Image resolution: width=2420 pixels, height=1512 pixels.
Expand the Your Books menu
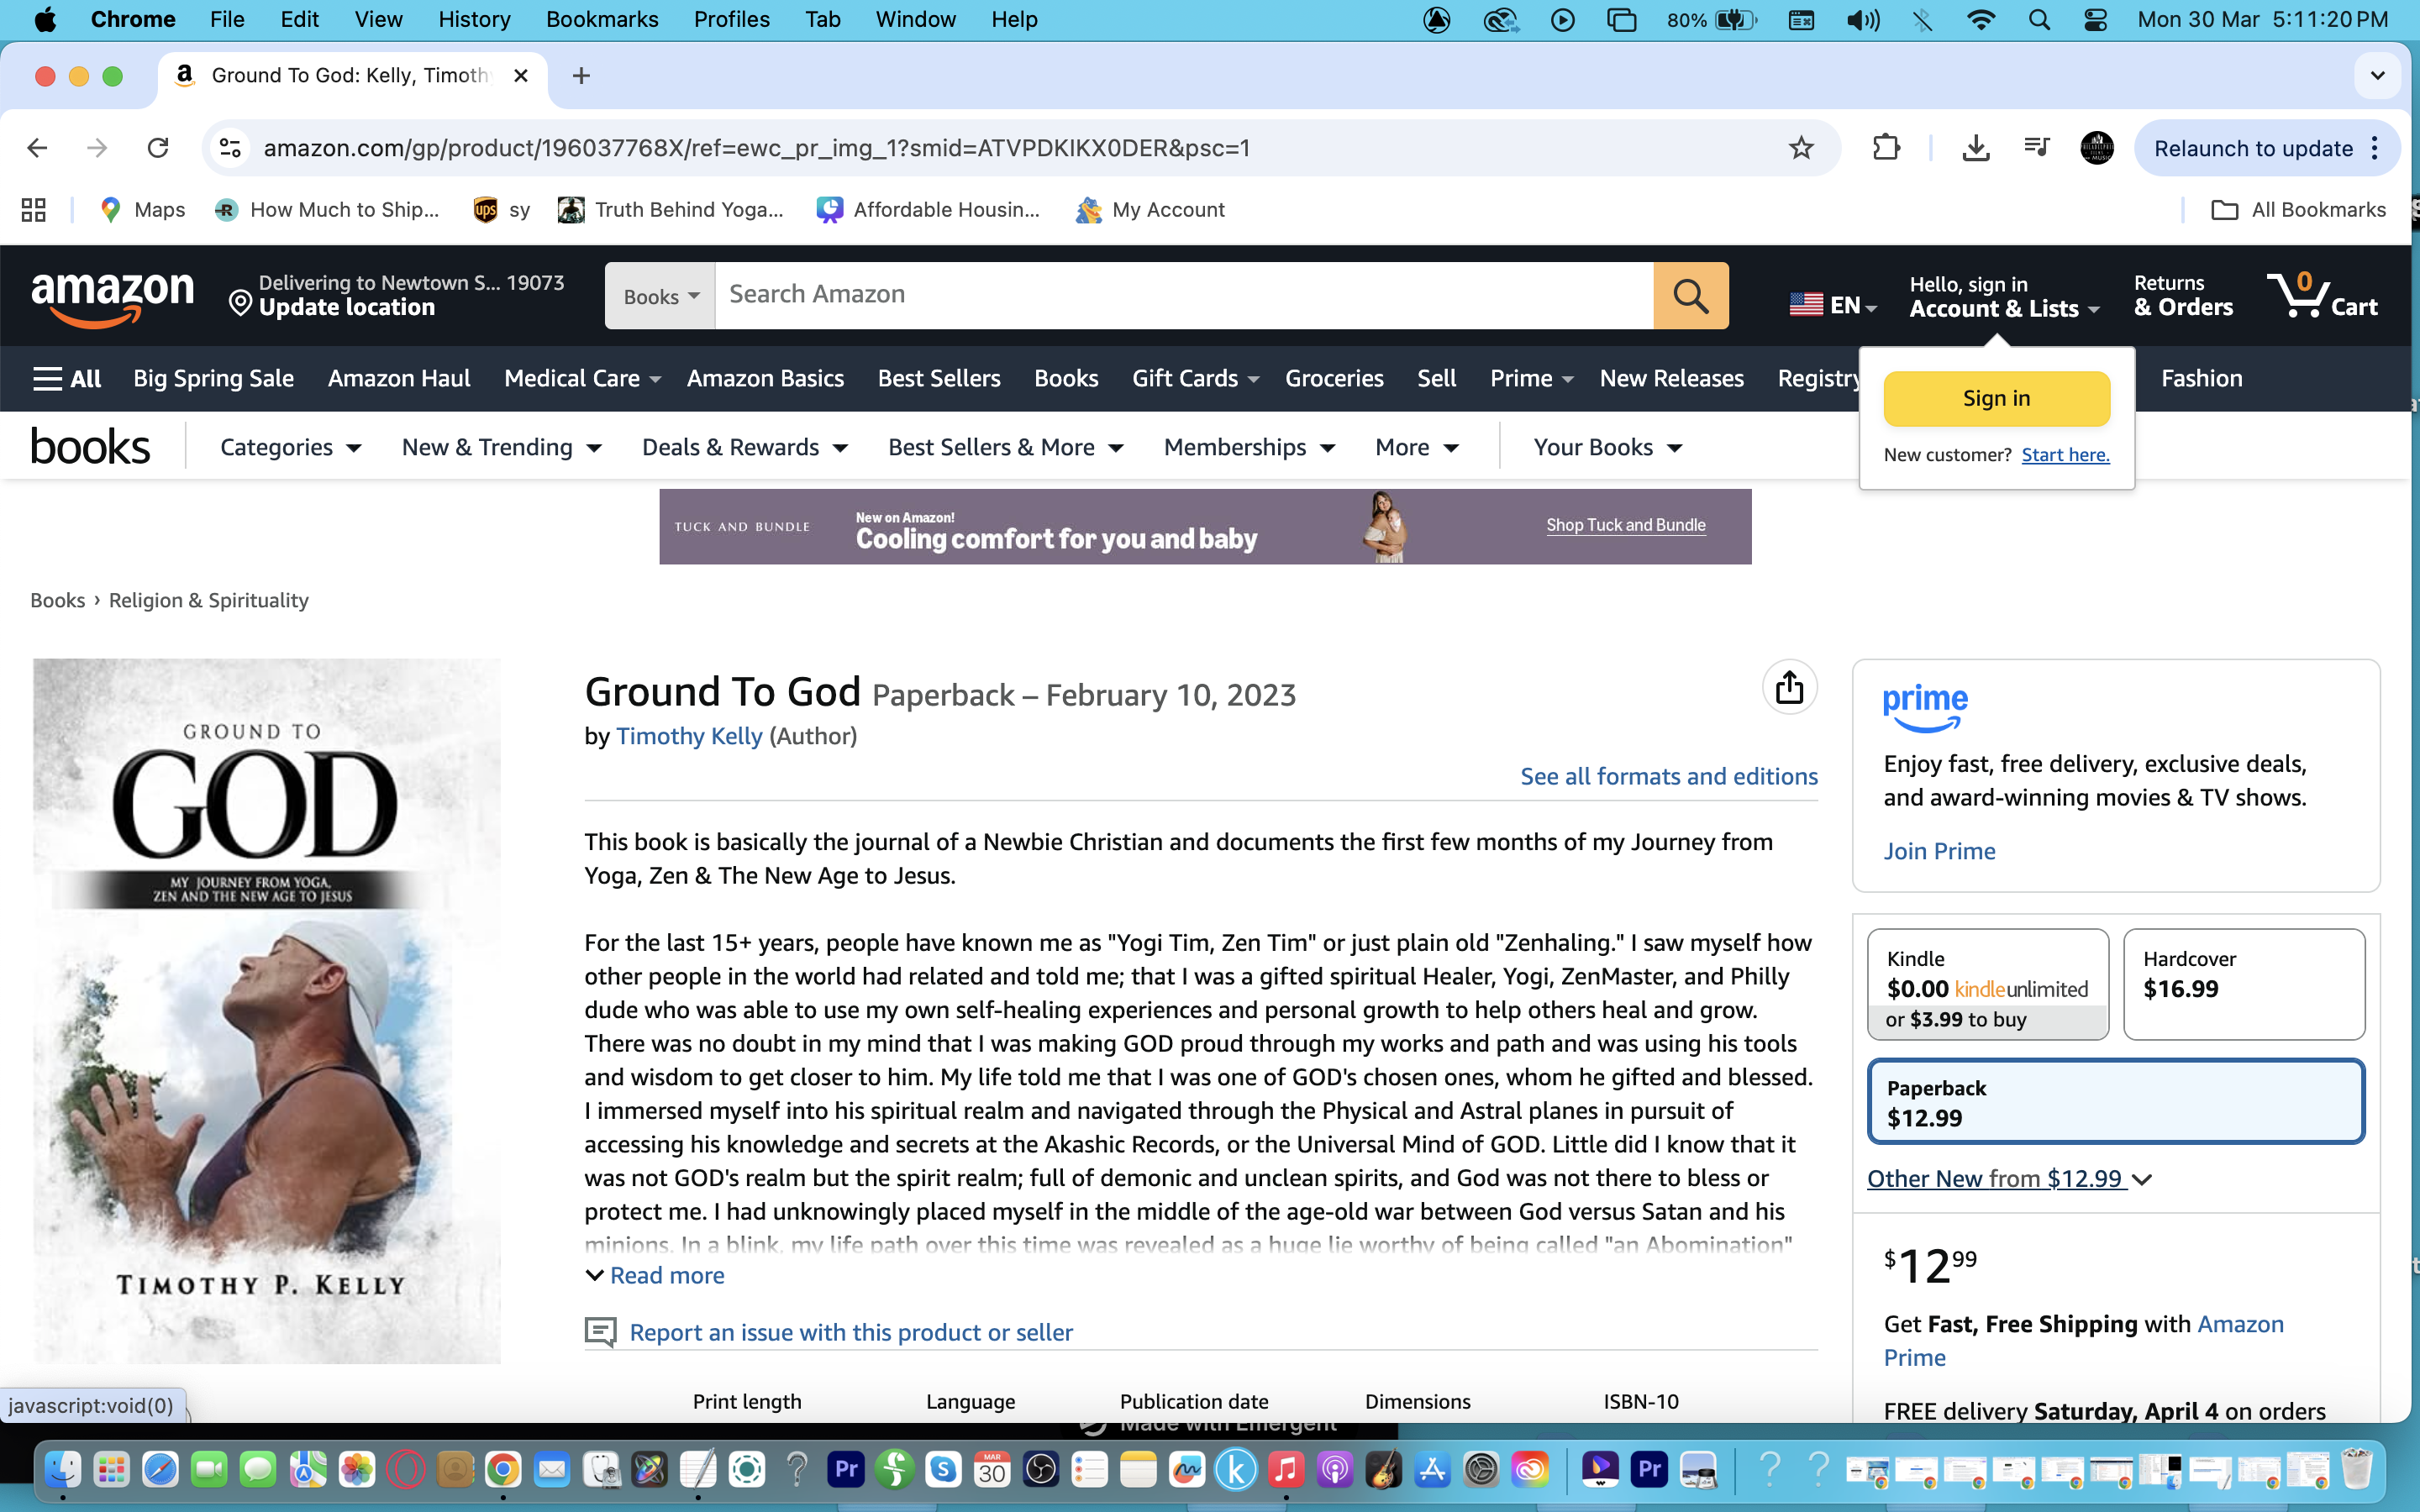point(1607,448)
